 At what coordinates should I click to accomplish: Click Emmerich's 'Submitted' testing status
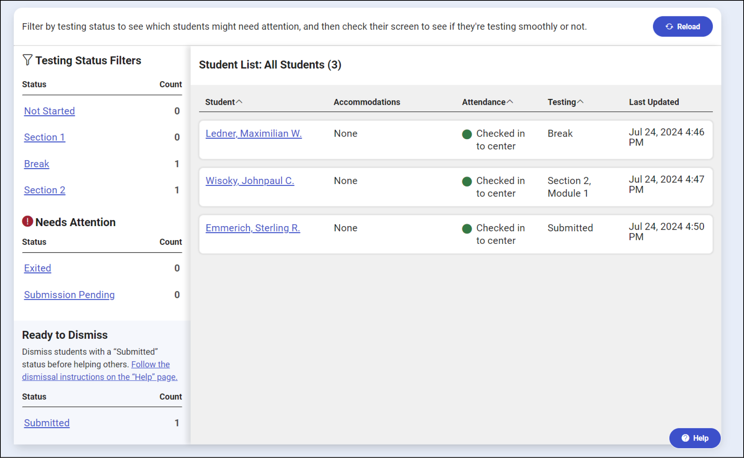570,228
